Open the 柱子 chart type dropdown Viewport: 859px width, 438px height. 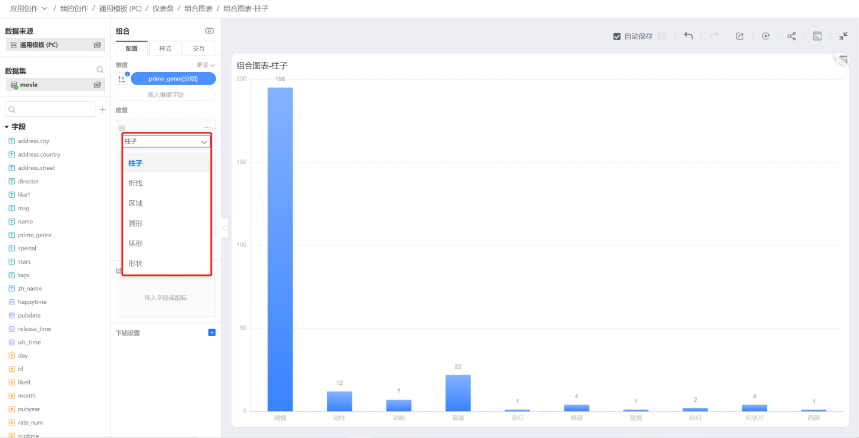pos(166,142)
